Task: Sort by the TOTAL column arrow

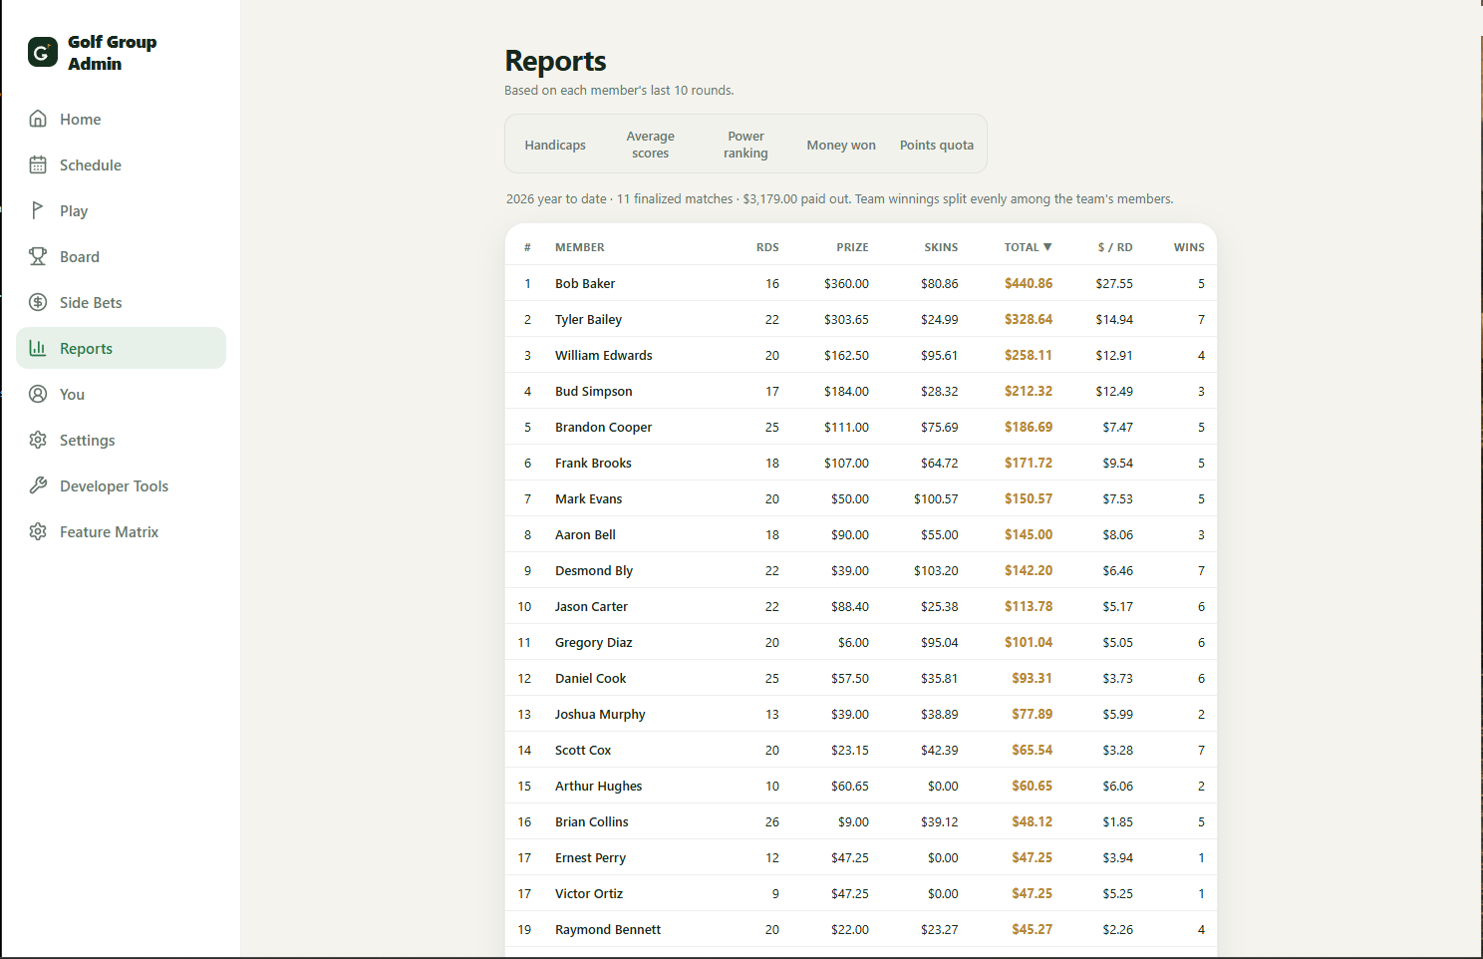Action: 1047,246
